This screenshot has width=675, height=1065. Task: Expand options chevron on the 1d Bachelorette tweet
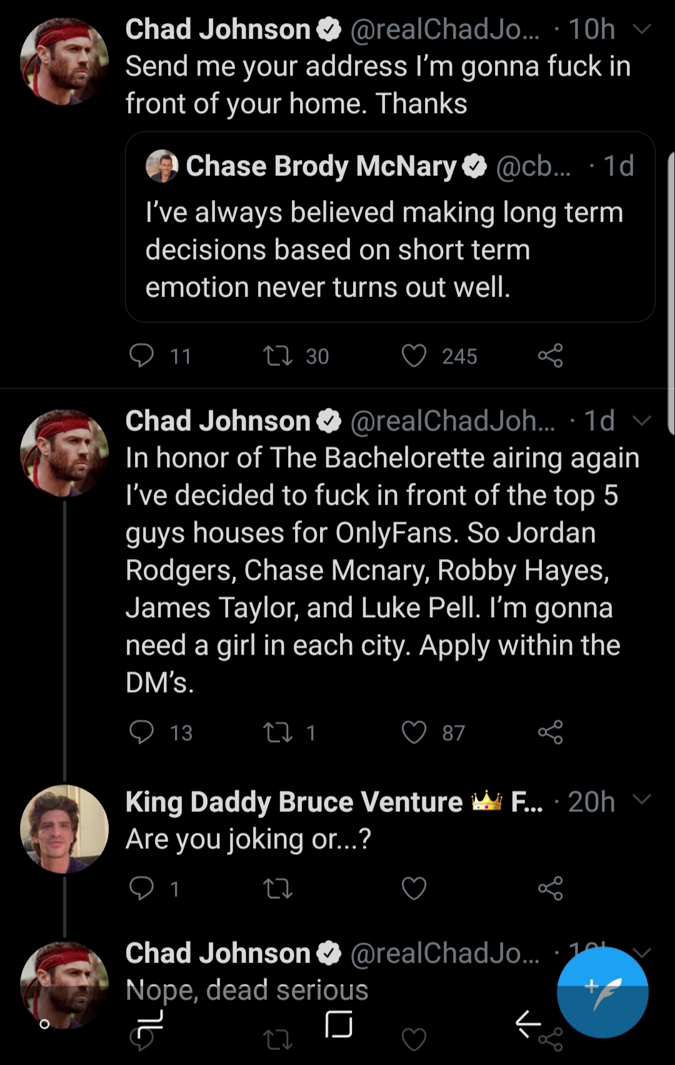tap(642, 420)
